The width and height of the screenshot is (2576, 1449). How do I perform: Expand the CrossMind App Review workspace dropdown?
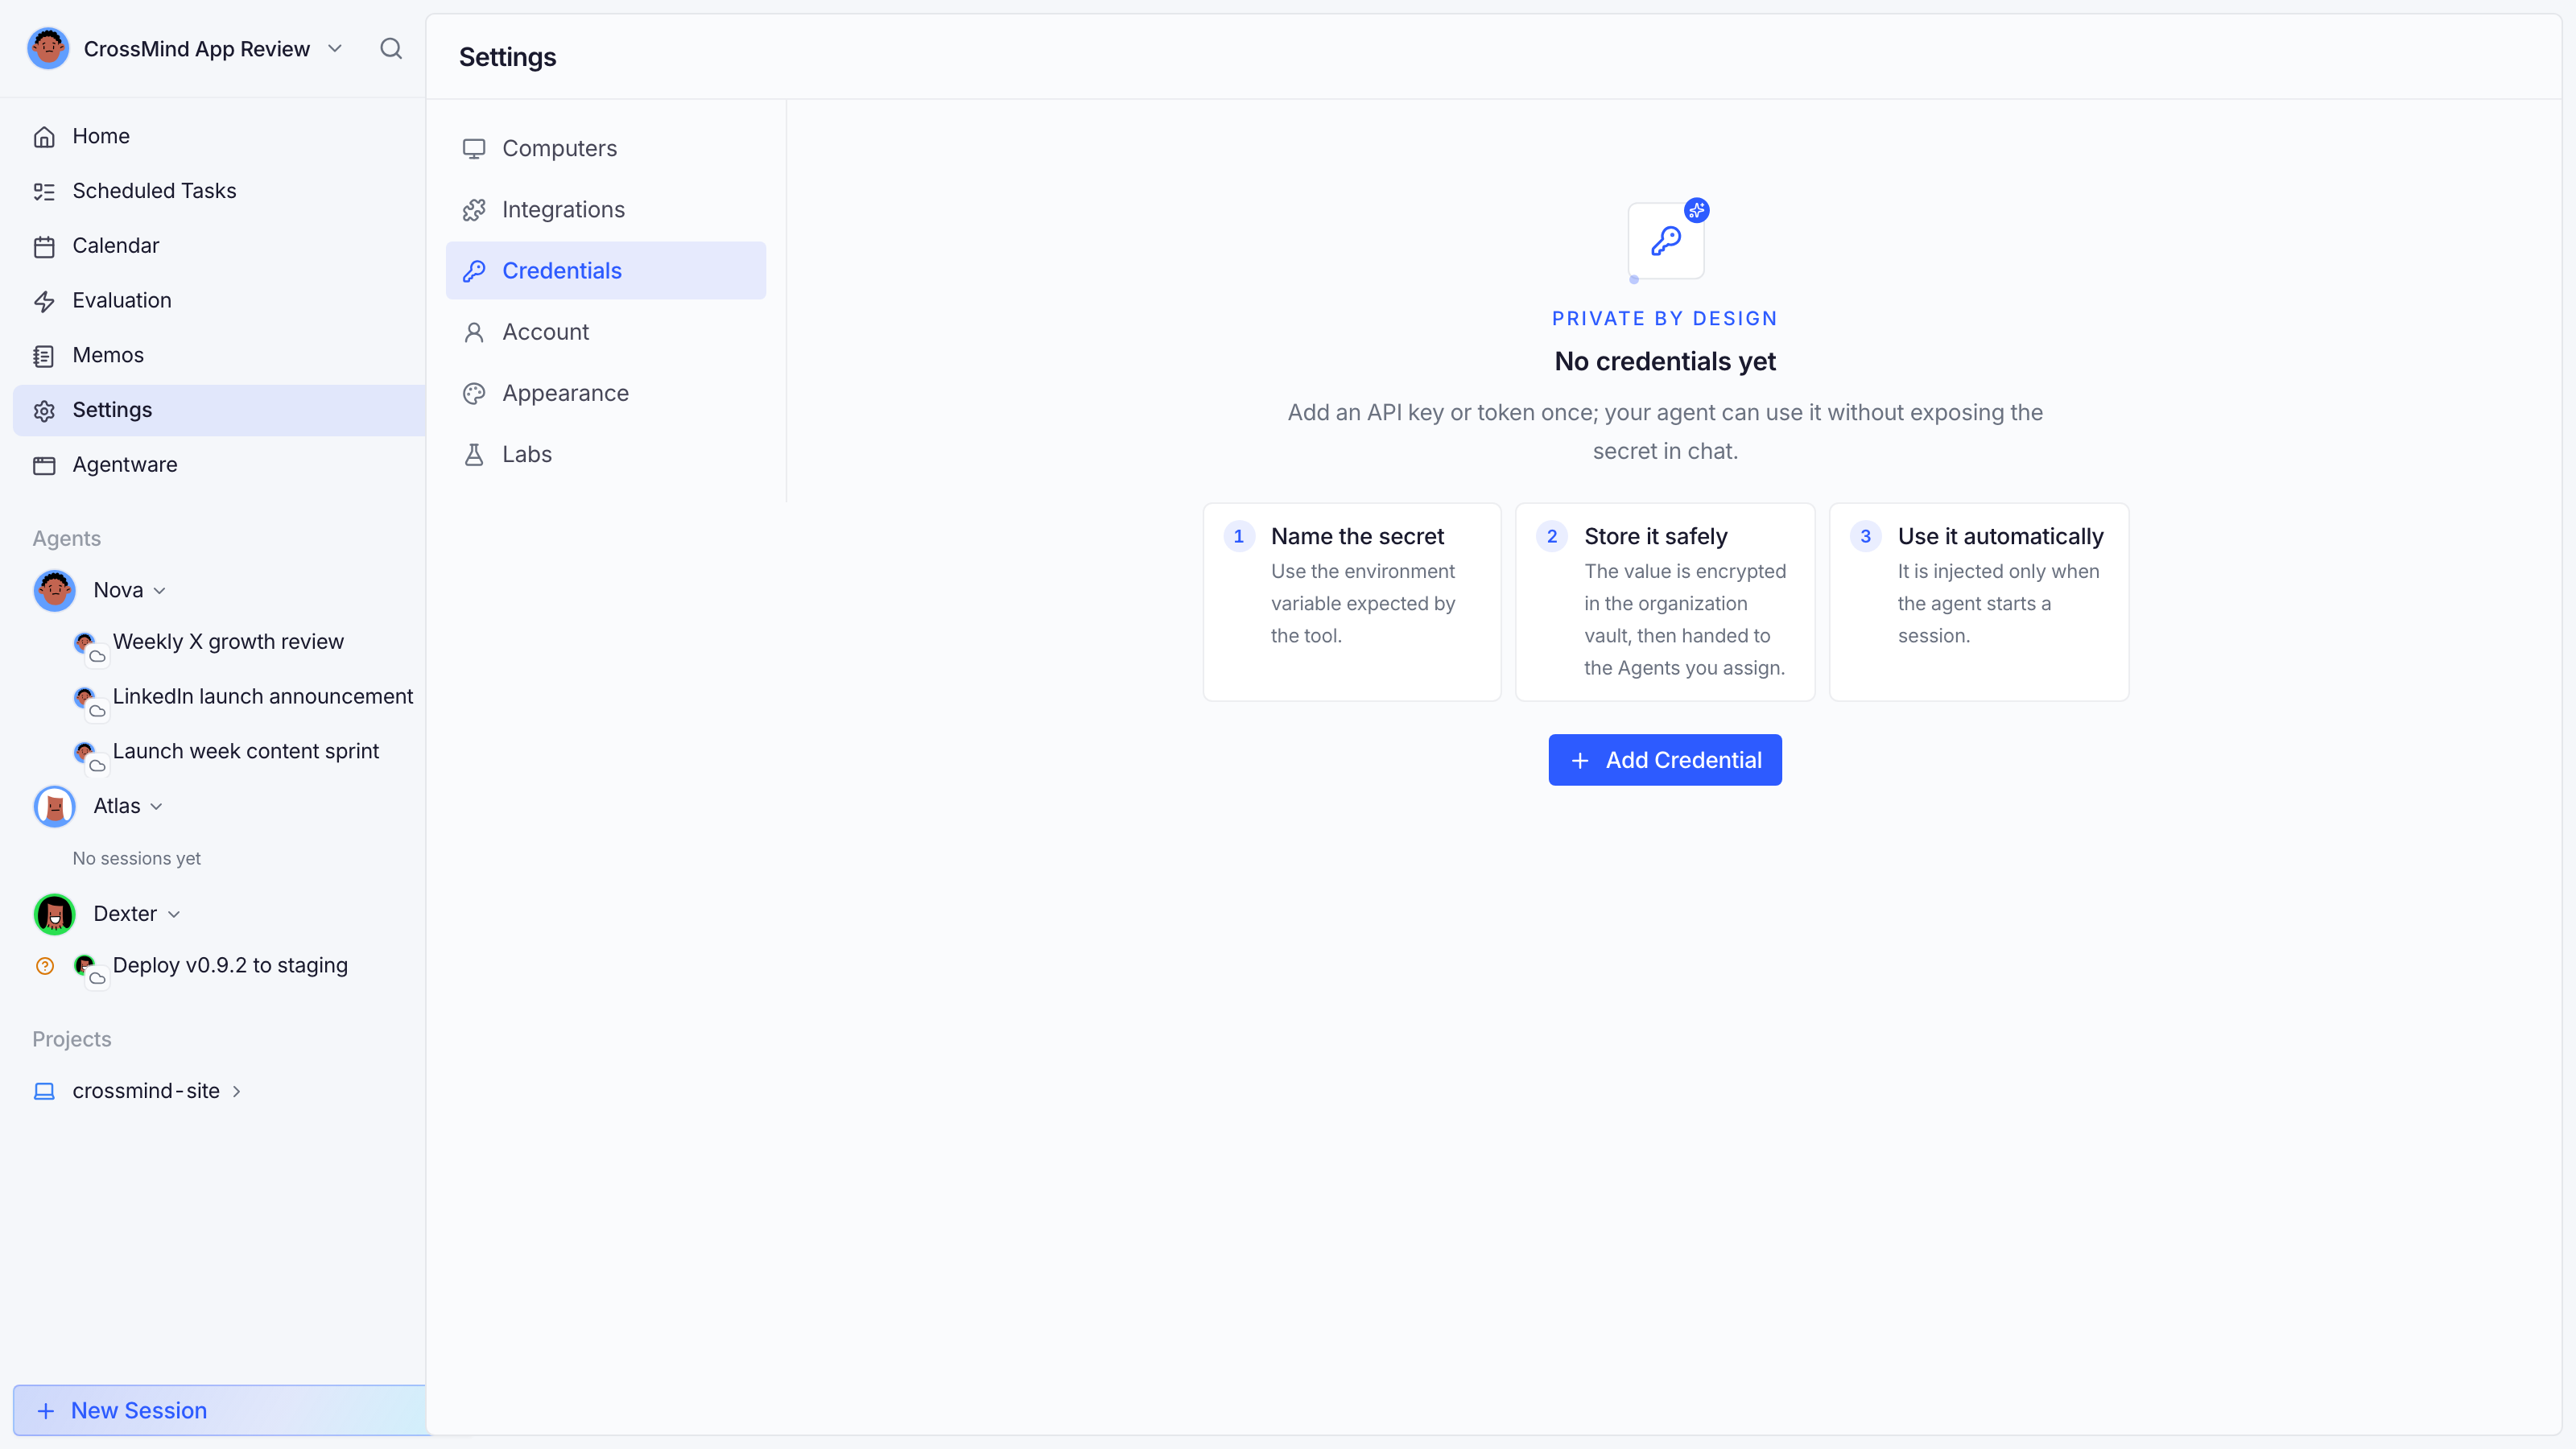click(335, 49)
